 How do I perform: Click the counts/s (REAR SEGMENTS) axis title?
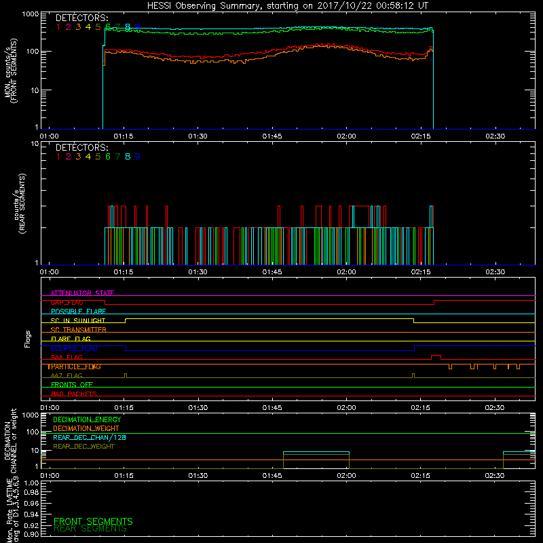20,204
